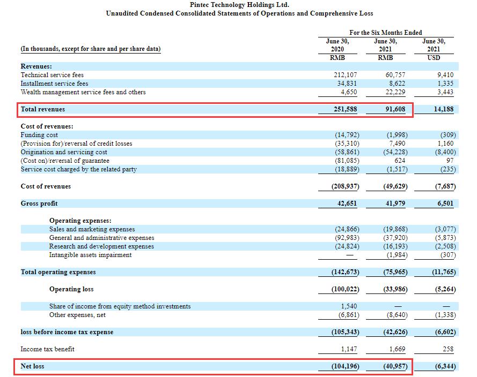Click the 'Gross profit' row label
477x377 pixels.
click(x=39, y=203)
